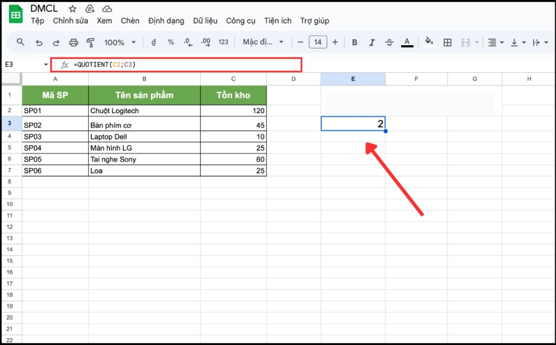The height and width of the screenshot is (345, 556).
Task: Select the paint format roller tool
Action: (90, 42)
